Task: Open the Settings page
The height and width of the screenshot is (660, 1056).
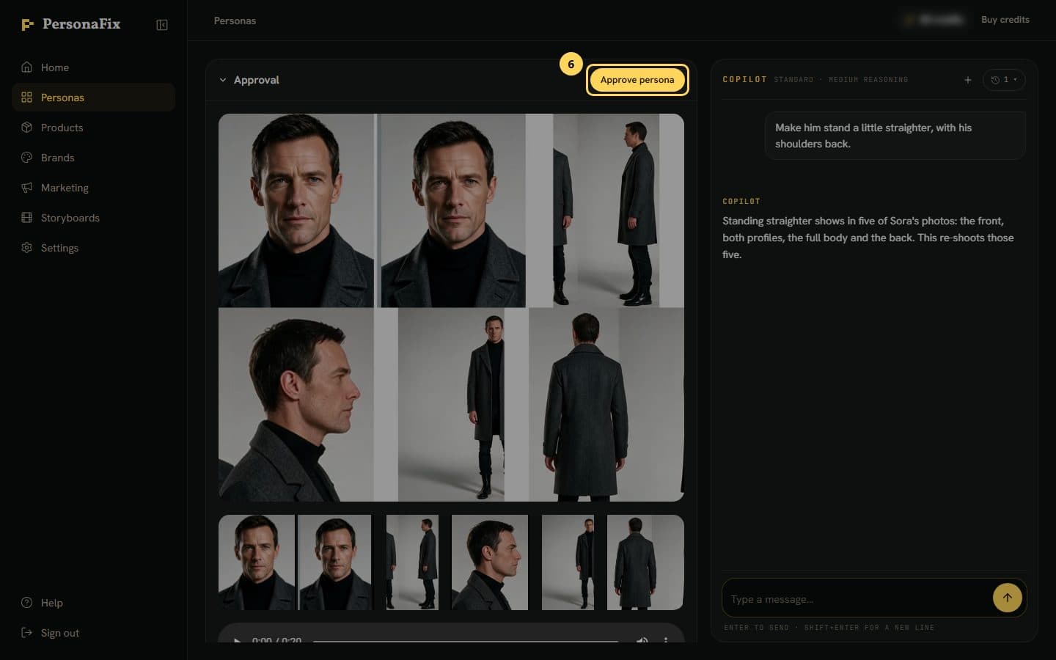Action: coord(93,248)
